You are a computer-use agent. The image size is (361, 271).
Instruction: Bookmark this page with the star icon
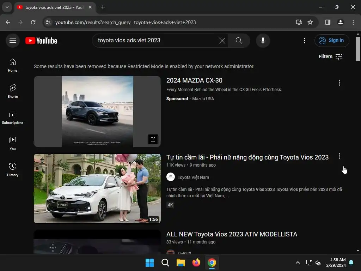[310, 22]
